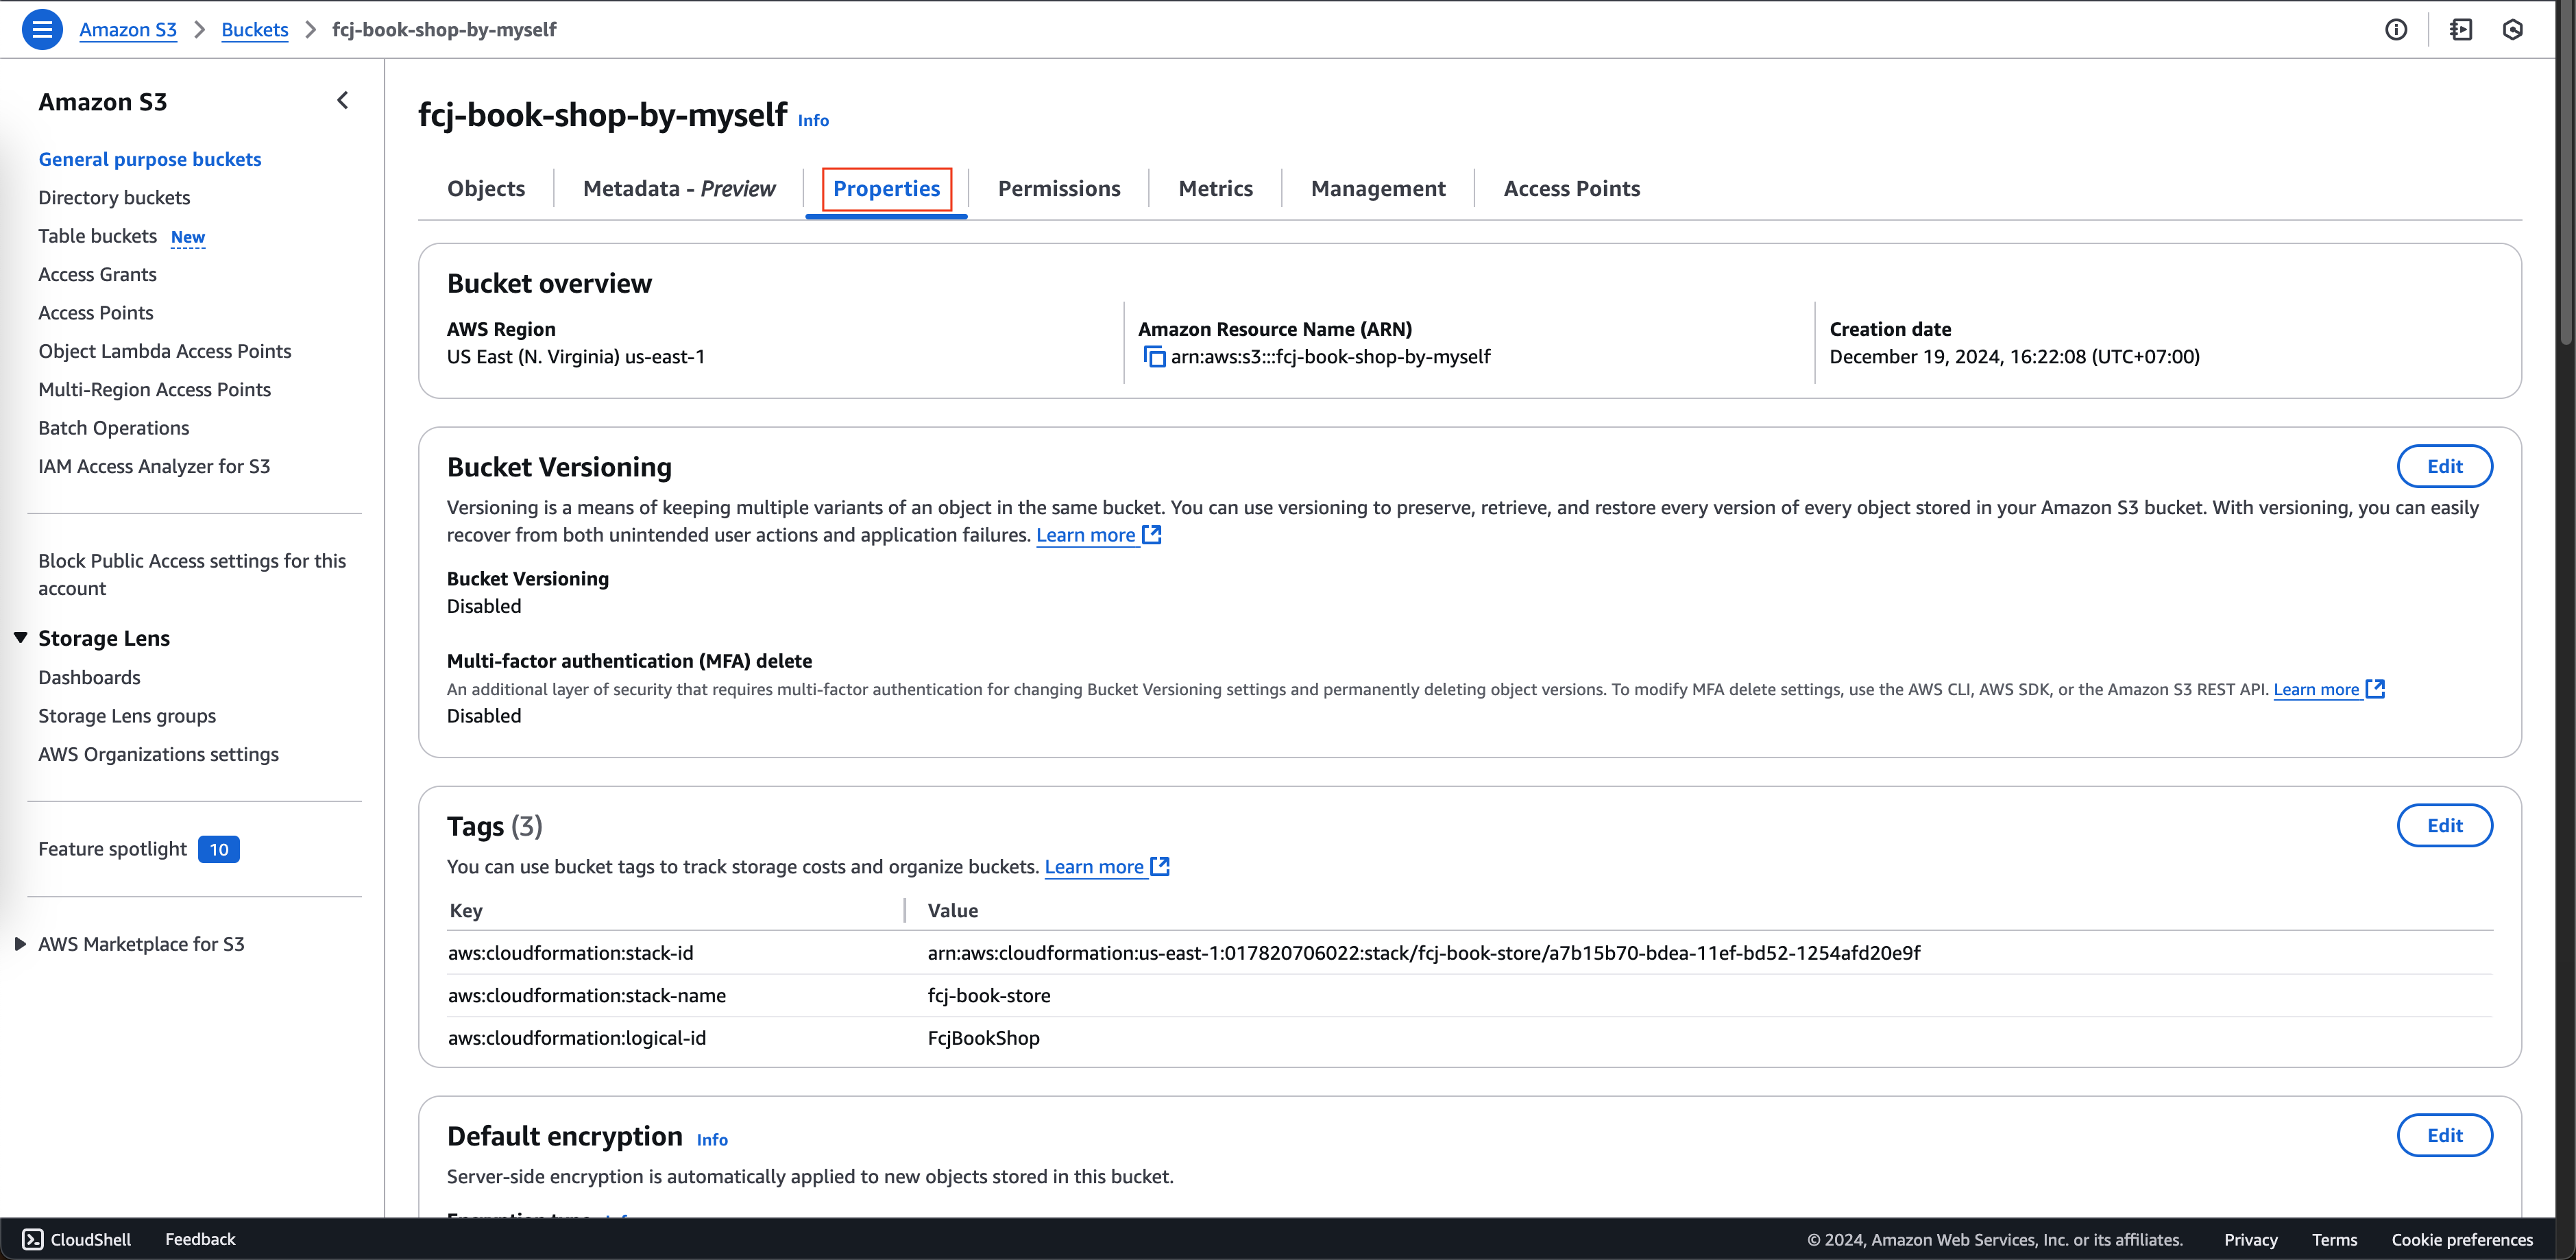Click the Key column header in Tags
2576x1260 pixels.
[x=466, y=910]
